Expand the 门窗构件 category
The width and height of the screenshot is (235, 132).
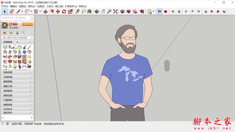(x=17, y=100)
